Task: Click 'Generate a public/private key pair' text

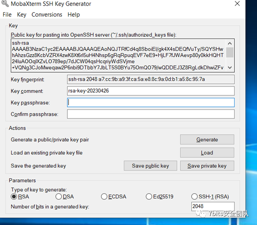Action: (x=50, y=139)
